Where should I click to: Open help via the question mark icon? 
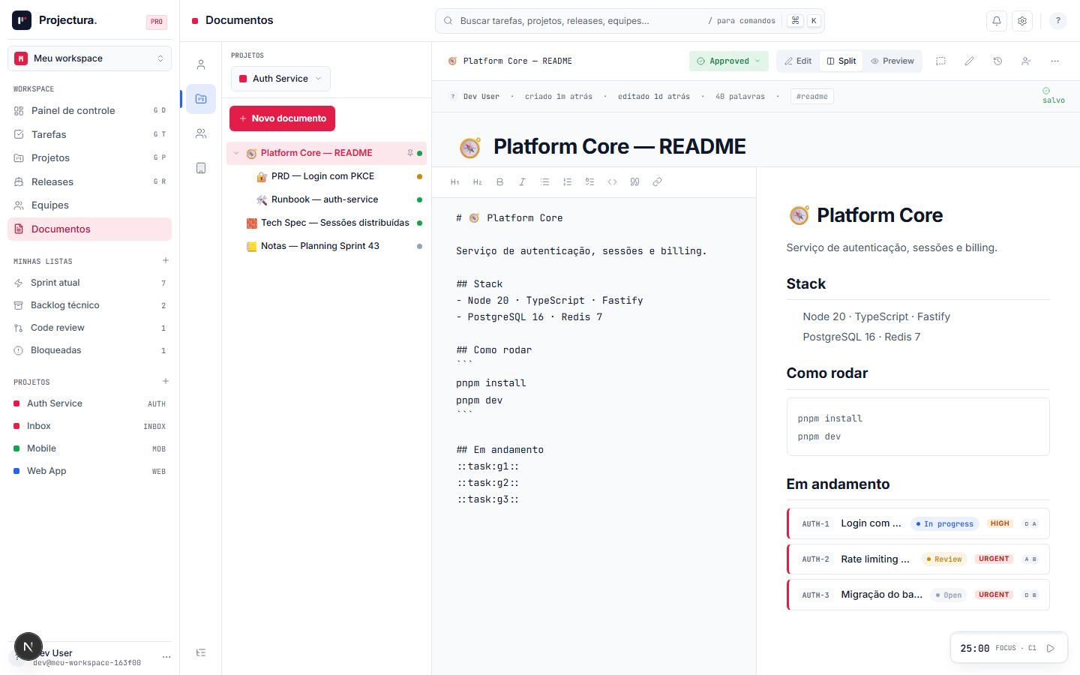pos(1057,21)
